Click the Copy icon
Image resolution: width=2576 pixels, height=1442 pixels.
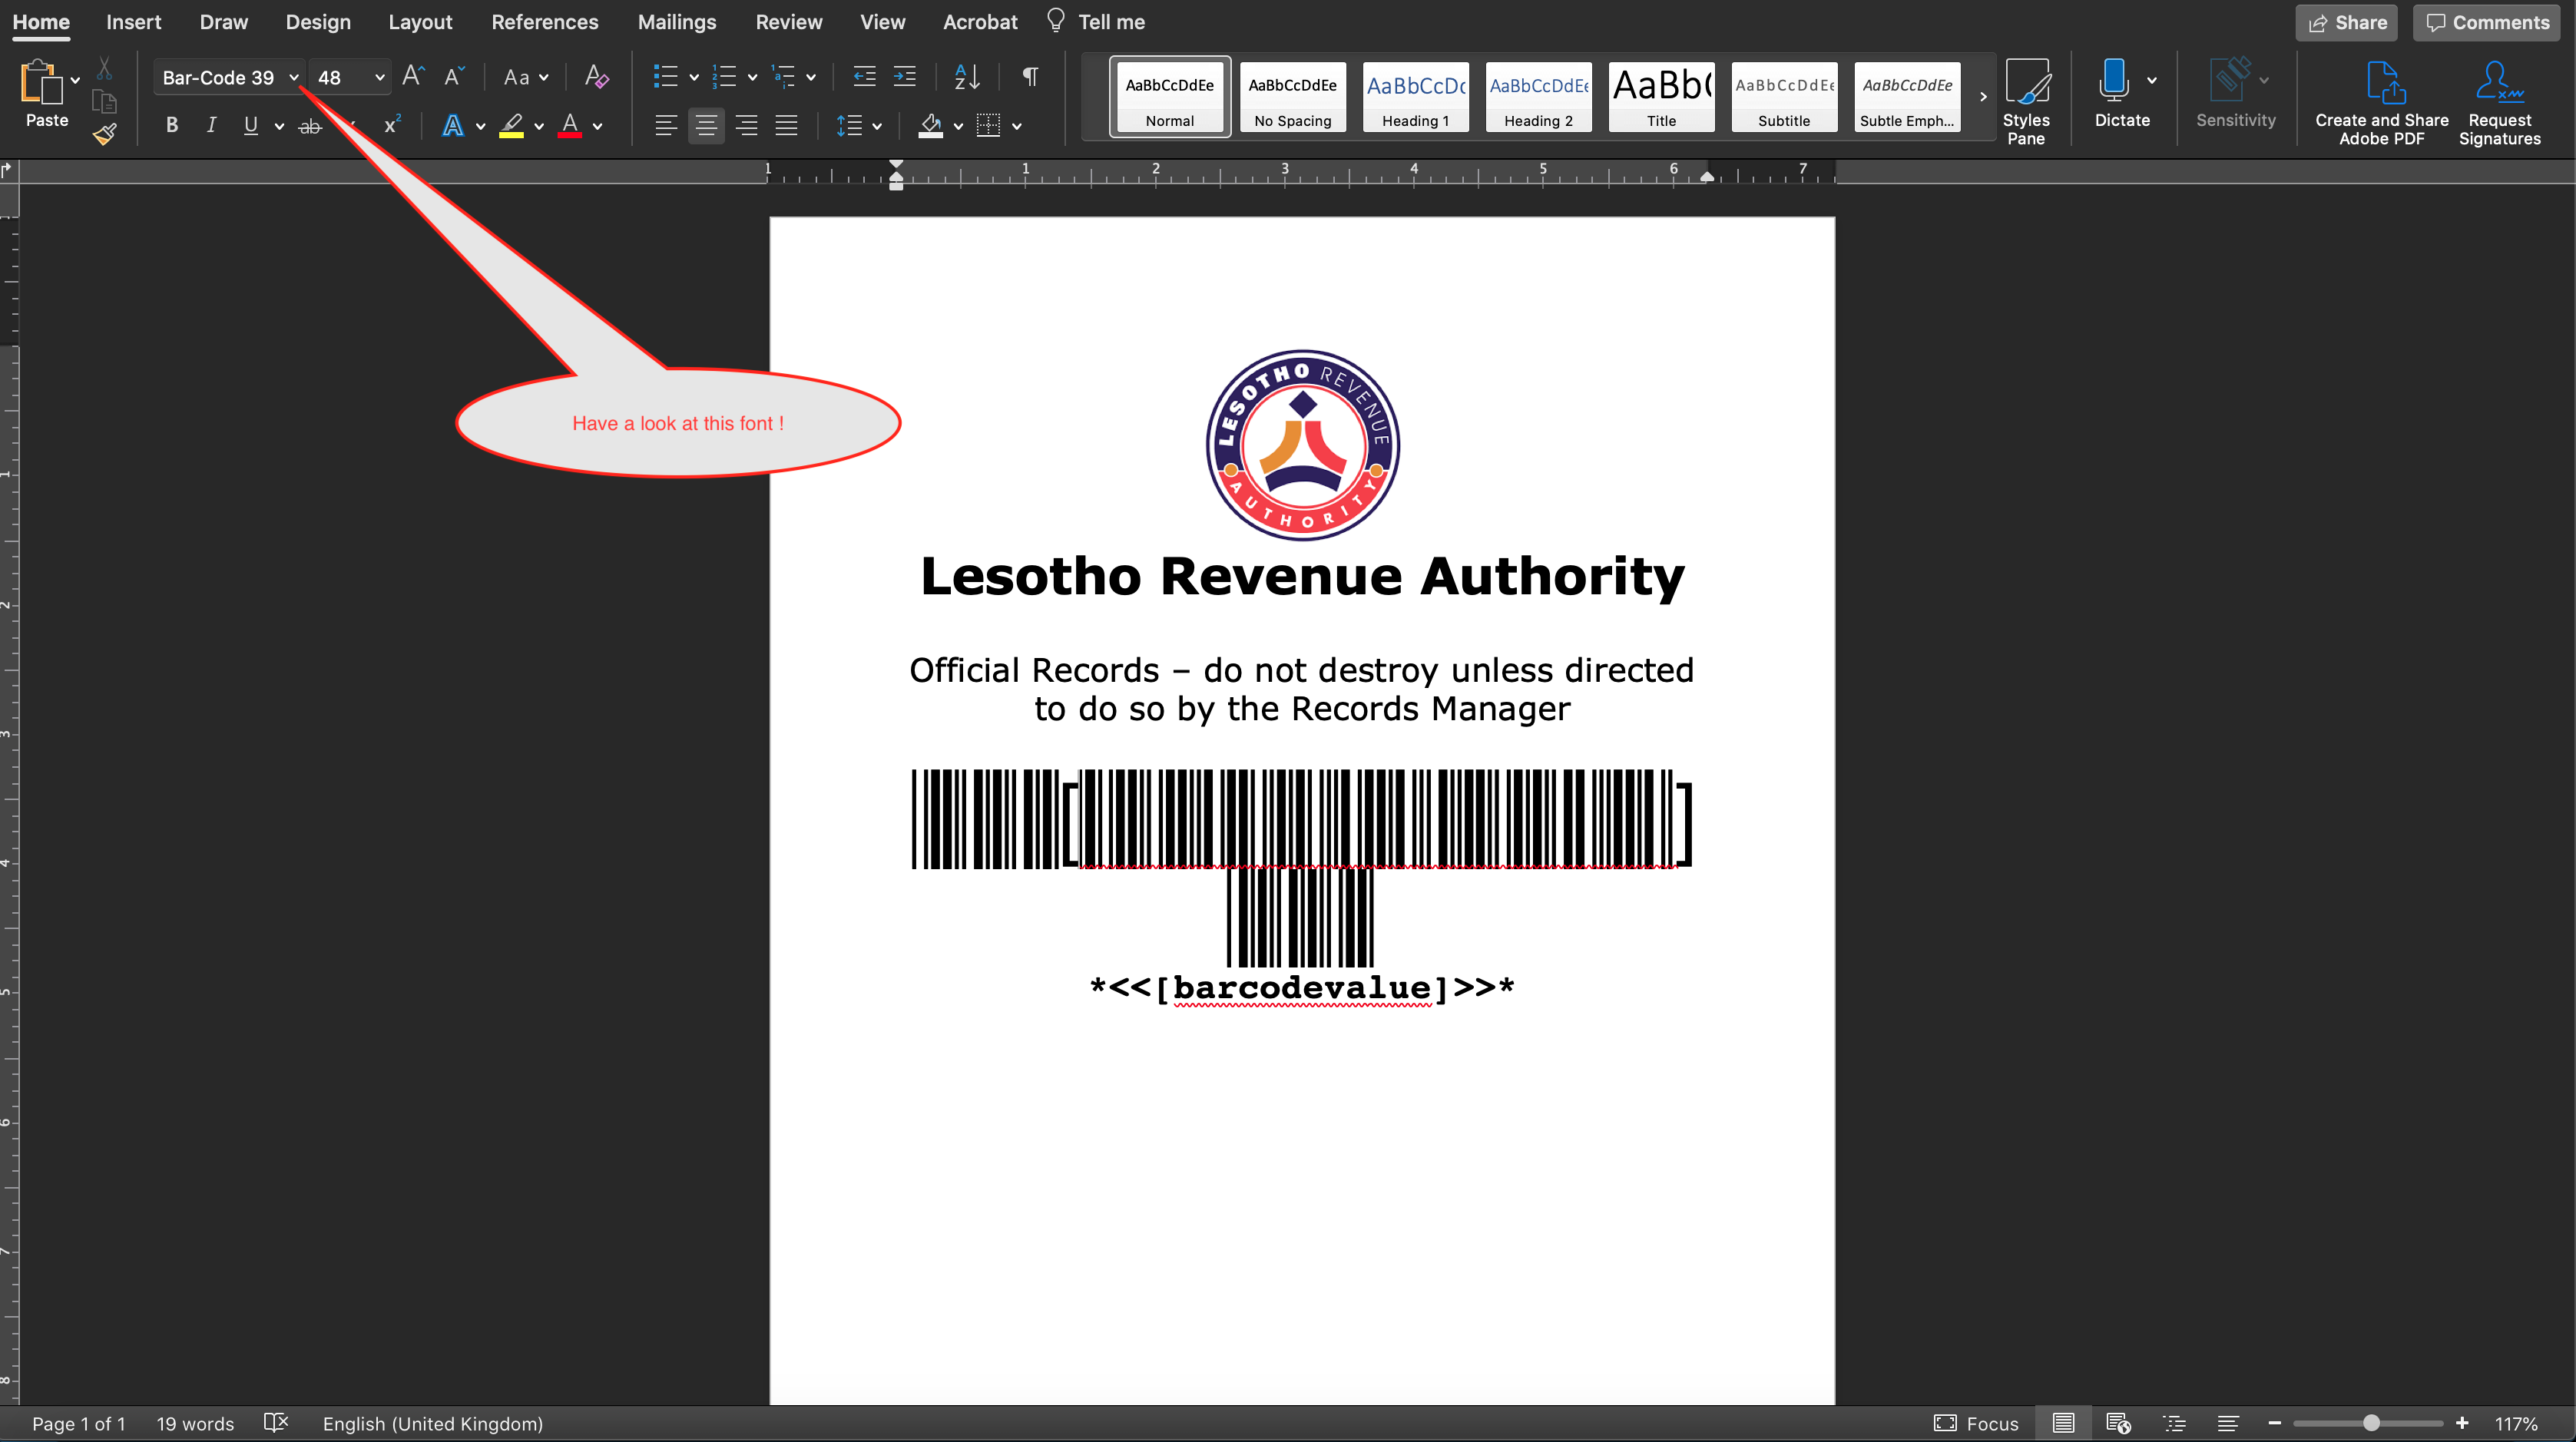(104, 101)
